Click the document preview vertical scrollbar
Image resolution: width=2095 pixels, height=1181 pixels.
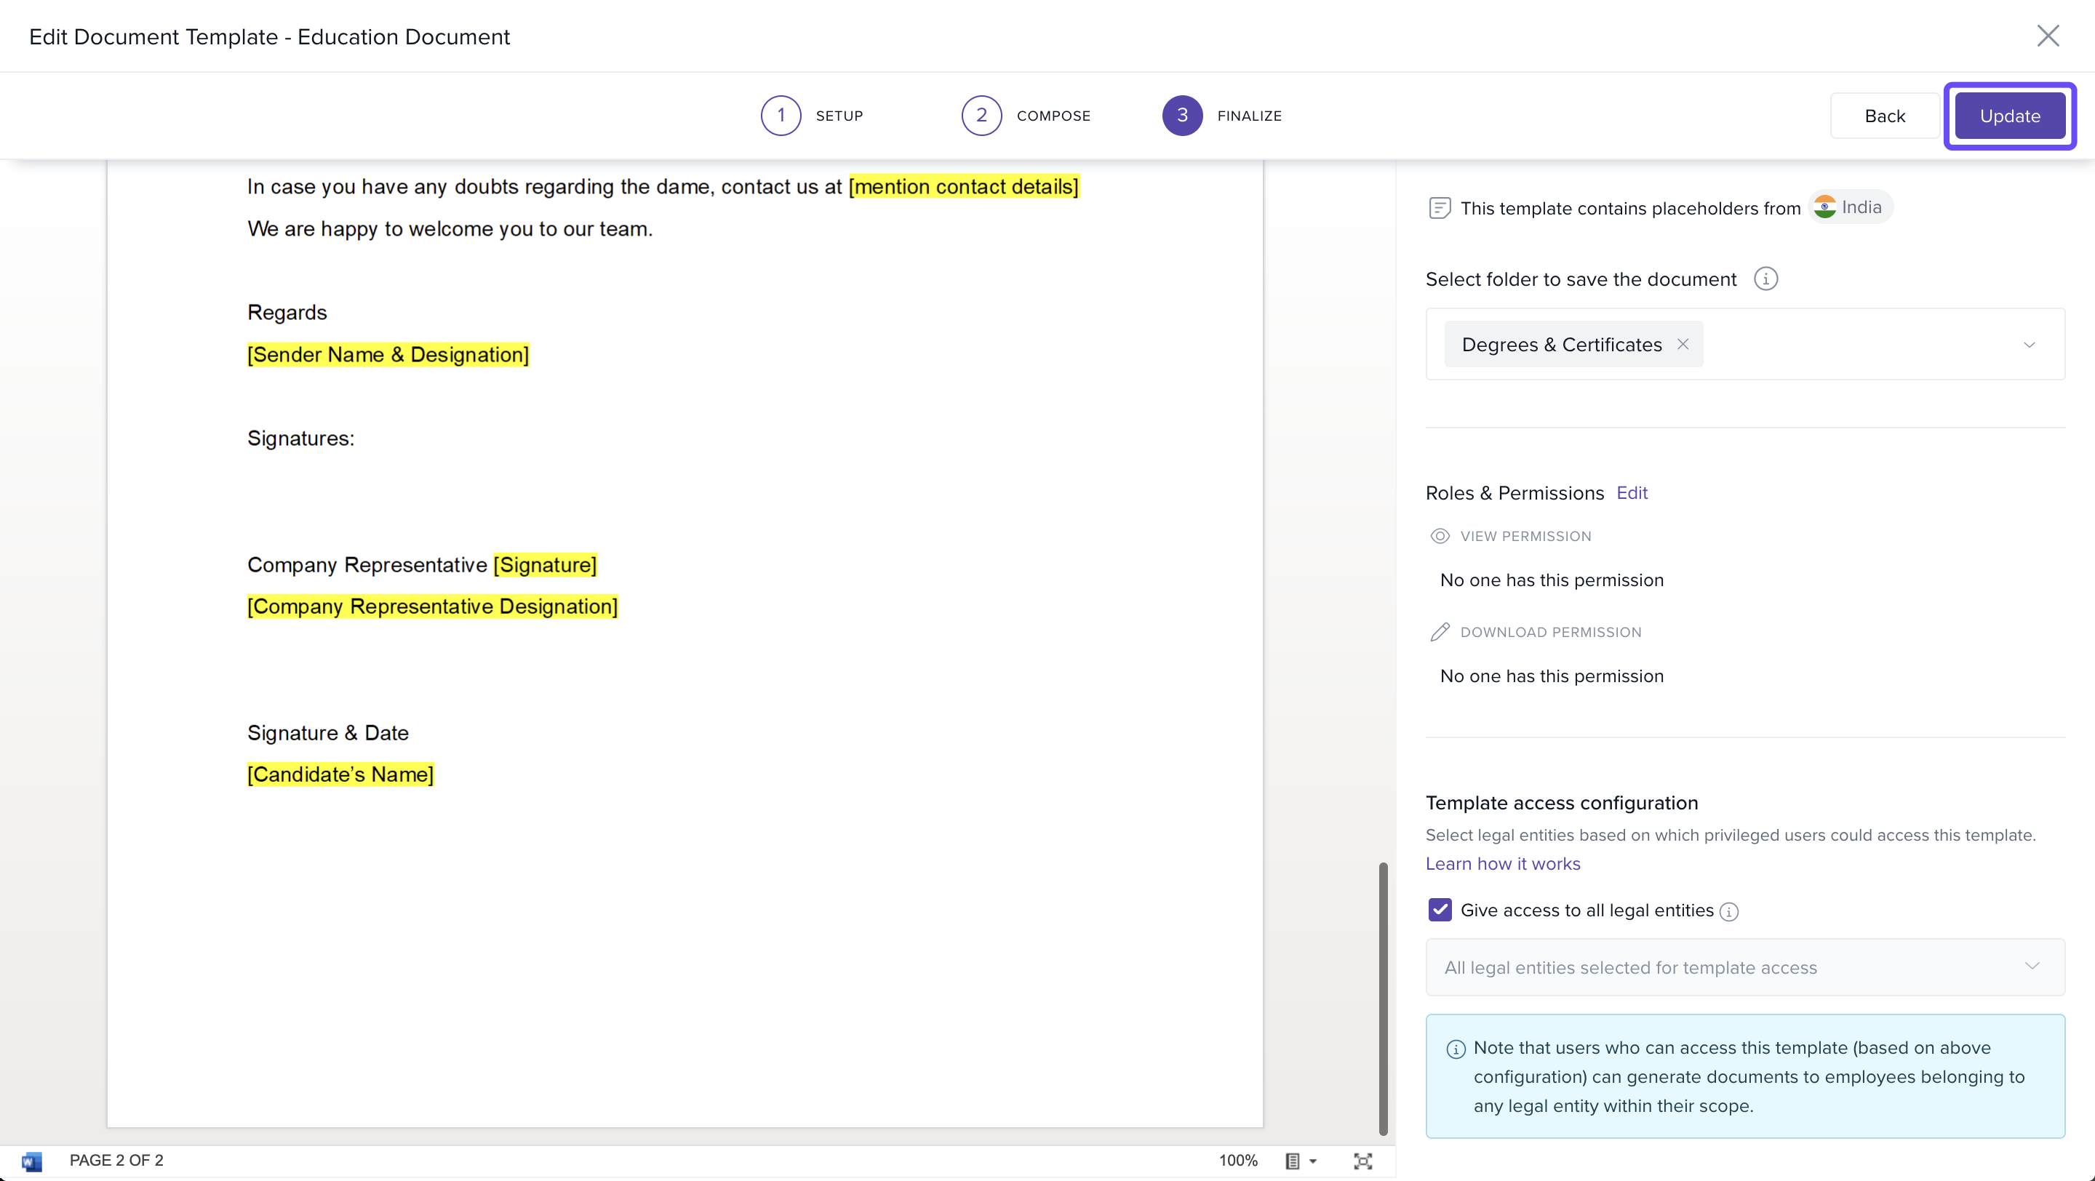click(1383, 997)
